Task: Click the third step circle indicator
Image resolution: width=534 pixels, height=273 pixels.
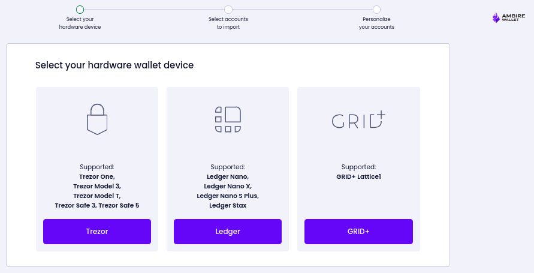Action: coord(376,9)
